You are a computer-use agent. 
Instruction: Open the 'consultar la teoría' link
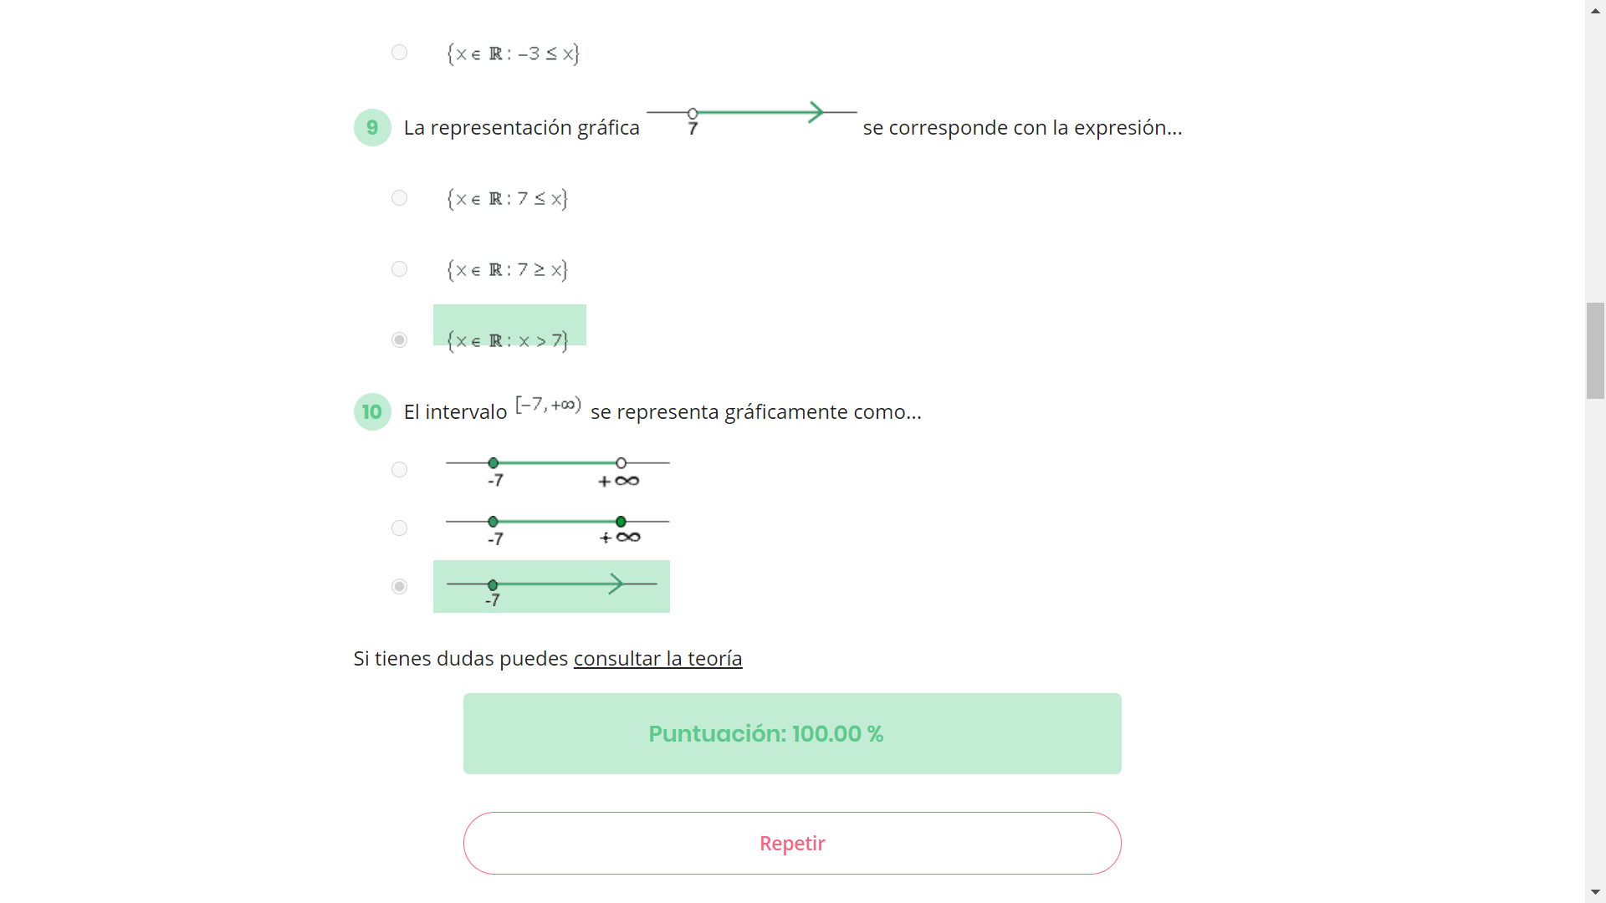(657, 659)
